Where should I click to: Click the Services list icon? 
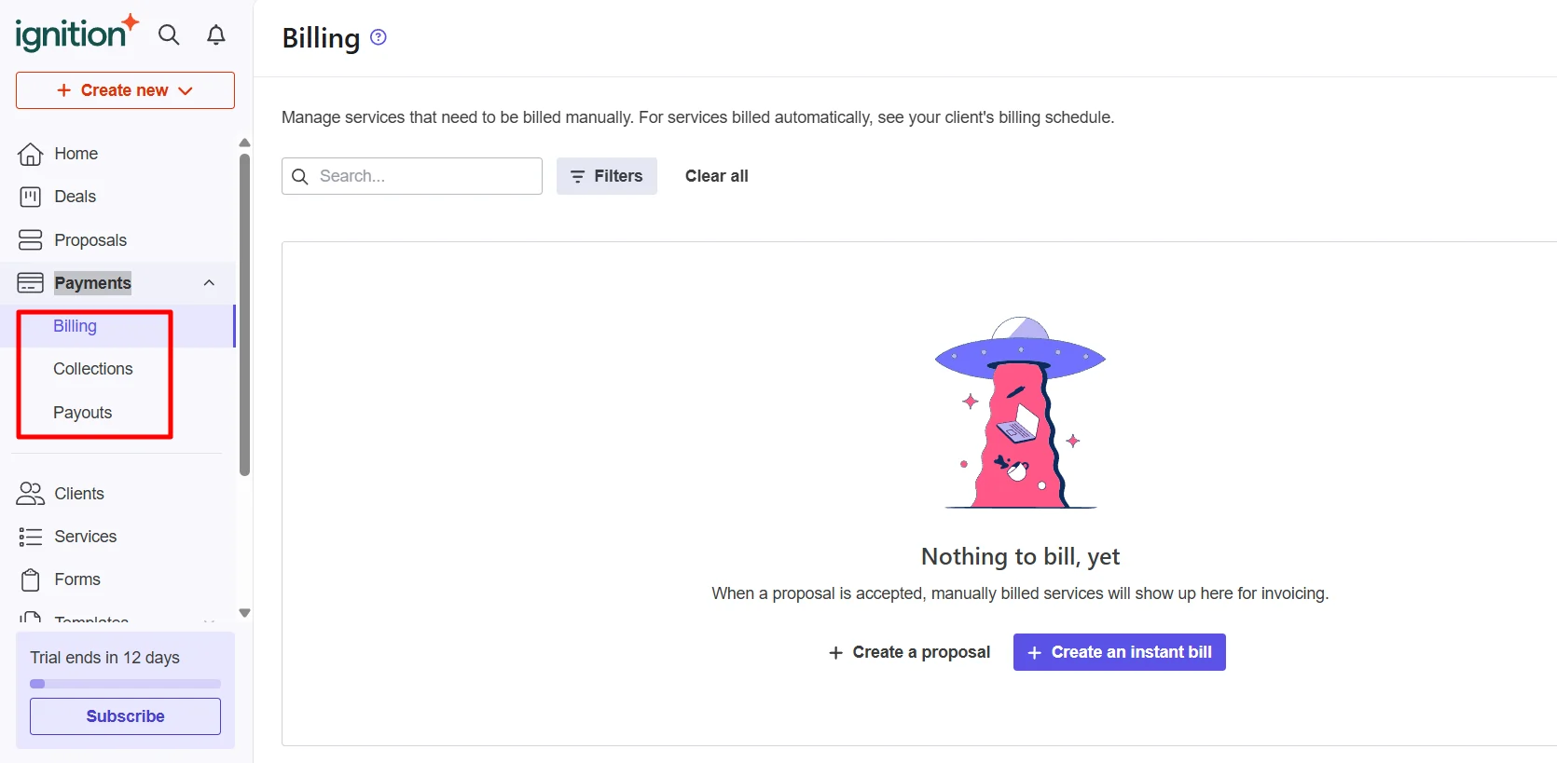(31, 537)
